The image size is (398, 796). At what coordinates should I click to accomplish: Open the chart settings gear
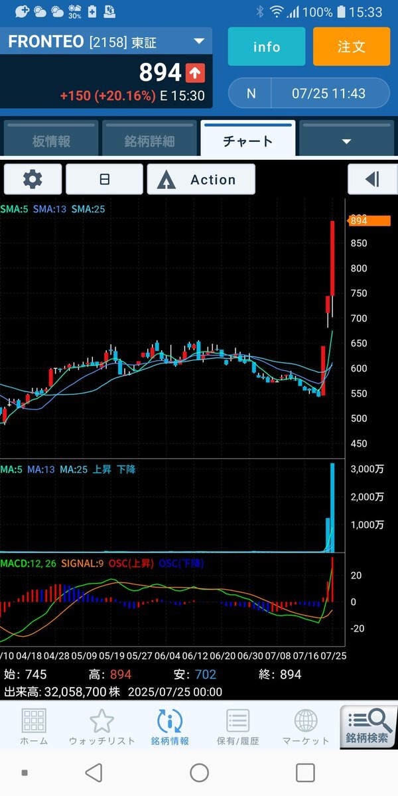(x=33, y=179)
